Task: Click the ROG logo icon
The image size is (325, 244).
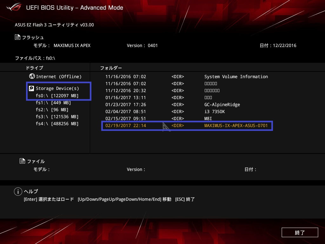Action: [x=14, y=7]
